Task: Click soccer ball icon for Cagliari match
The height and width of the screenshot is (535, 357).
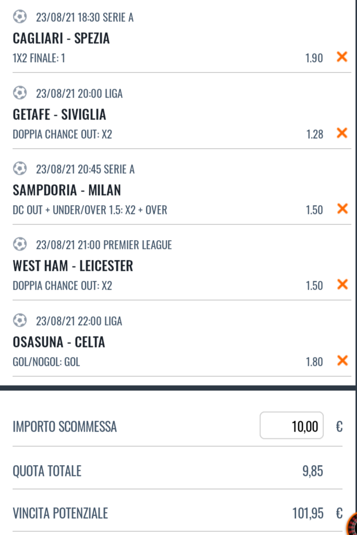Action: pos(20,17)
